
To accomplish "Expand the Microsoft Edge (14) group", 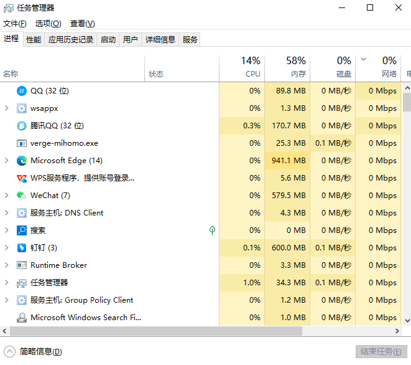I will click(x=7, y=161).
